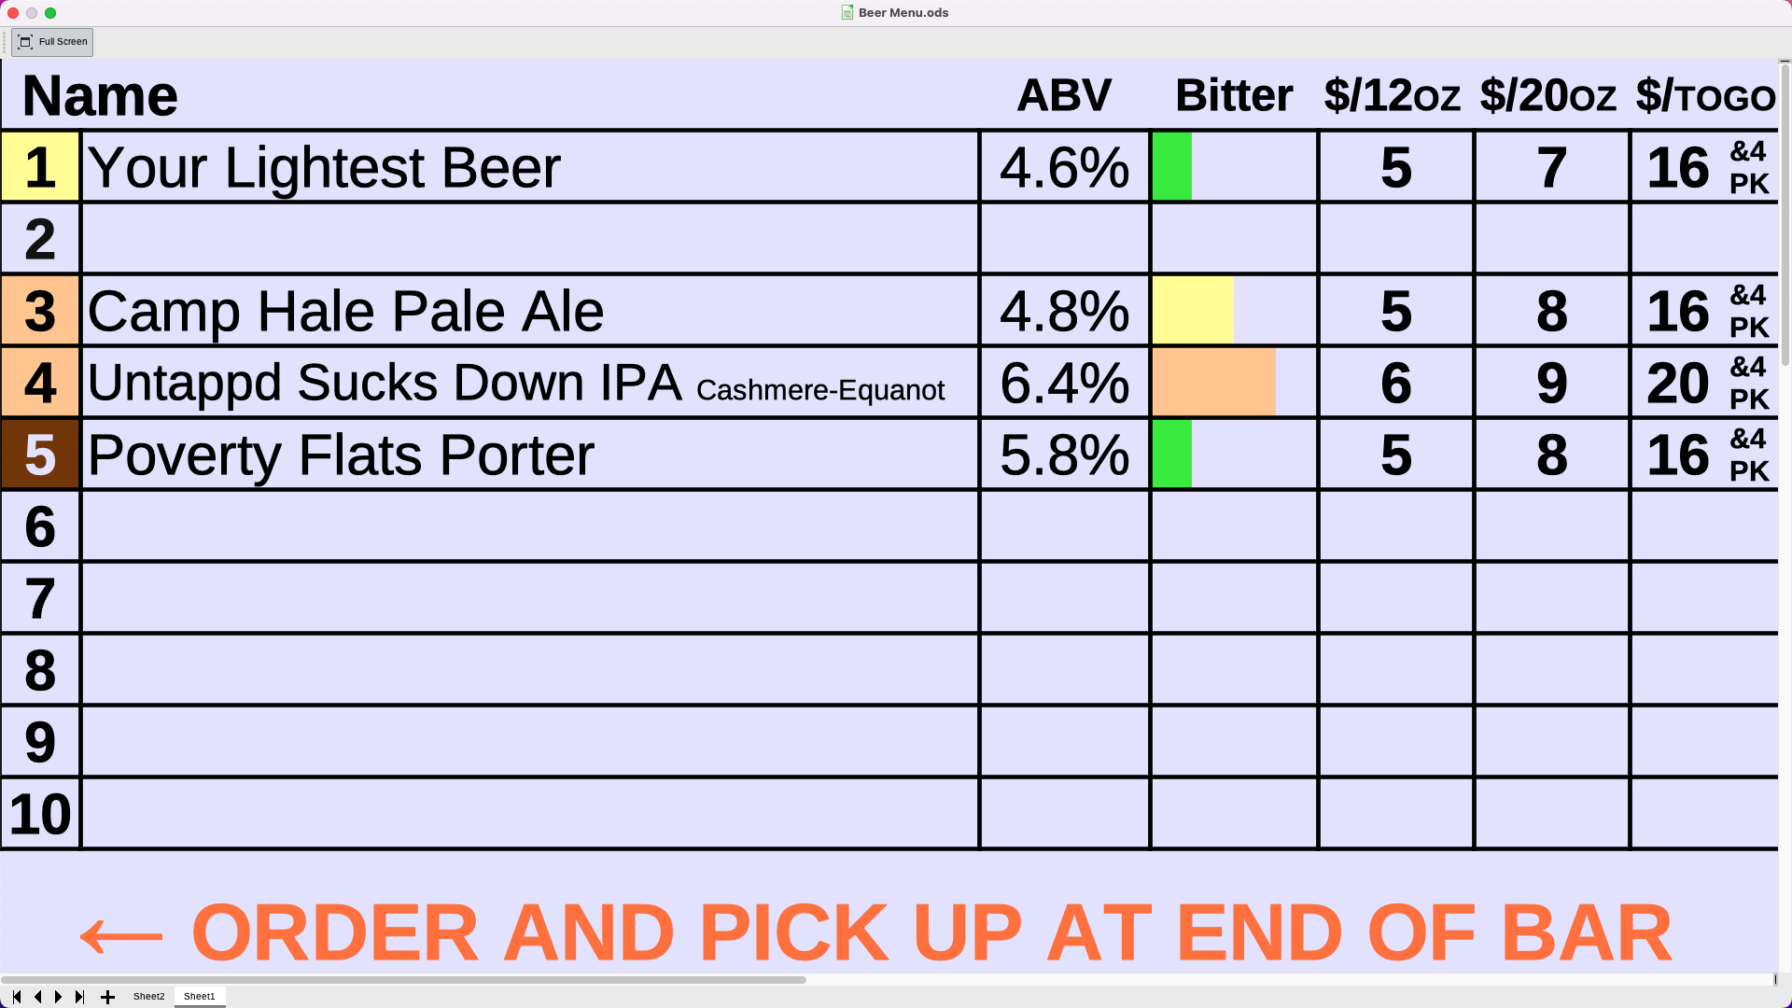Add a new sheet with plus icon
This screenshot has height=1008, width=1792.
pyautogui.click(x=107, y=997)
